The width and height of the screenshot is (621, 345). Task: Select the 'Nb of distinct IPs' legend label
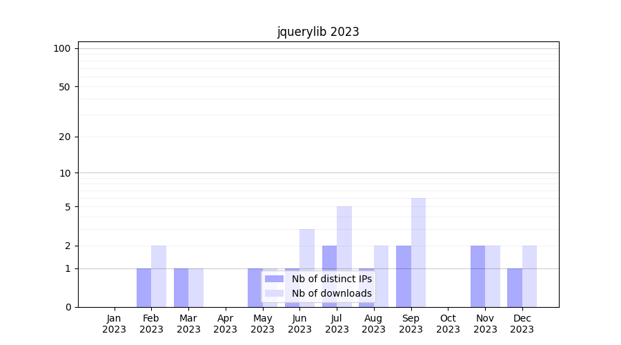tap(331, 279)
